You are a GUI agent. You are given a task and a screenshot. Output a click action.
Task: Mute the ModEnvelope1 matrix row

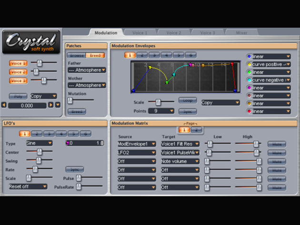click(277, 144)
